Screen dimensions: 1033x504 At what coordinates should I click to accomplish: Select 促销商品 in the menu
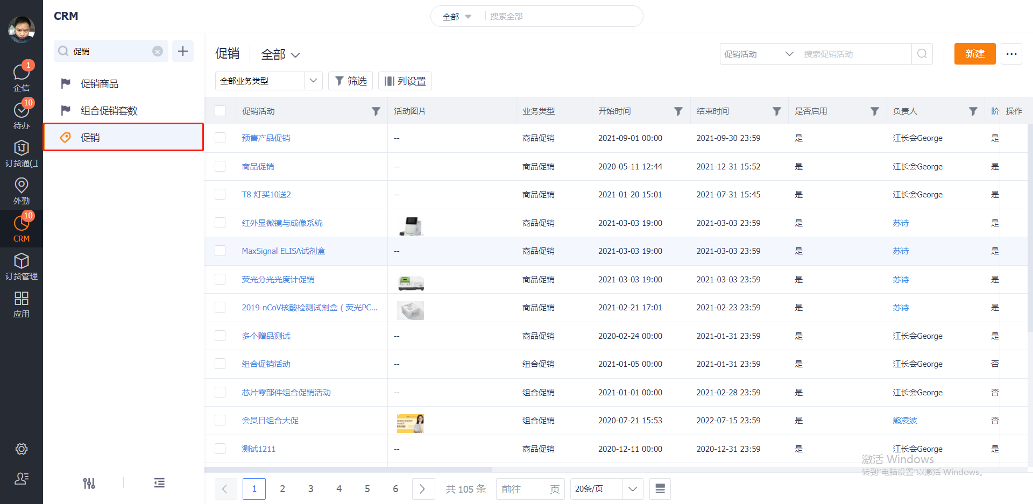pyautogui.click(x=100, y=84)
